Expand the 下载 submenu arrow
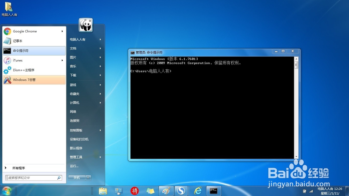 tap(101, 75)
